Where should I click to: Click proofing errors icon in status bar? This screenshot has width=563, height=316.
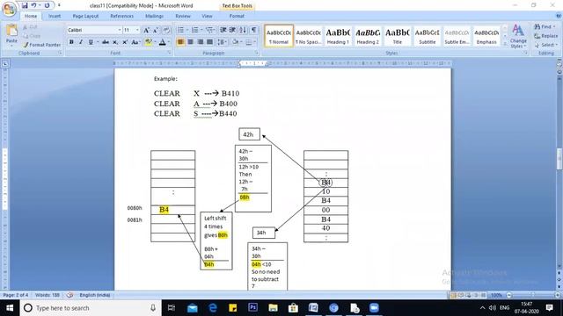70,295
